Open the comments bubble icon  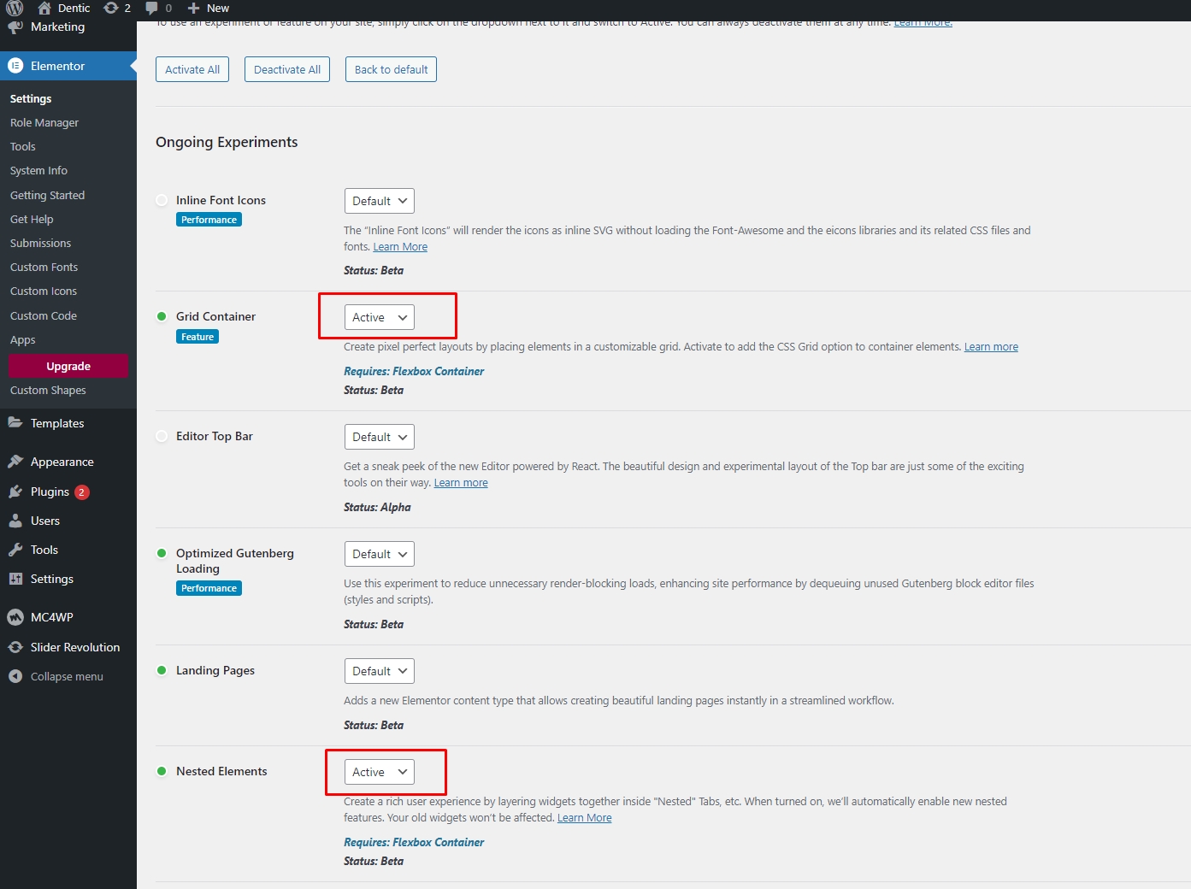point(152,8)
